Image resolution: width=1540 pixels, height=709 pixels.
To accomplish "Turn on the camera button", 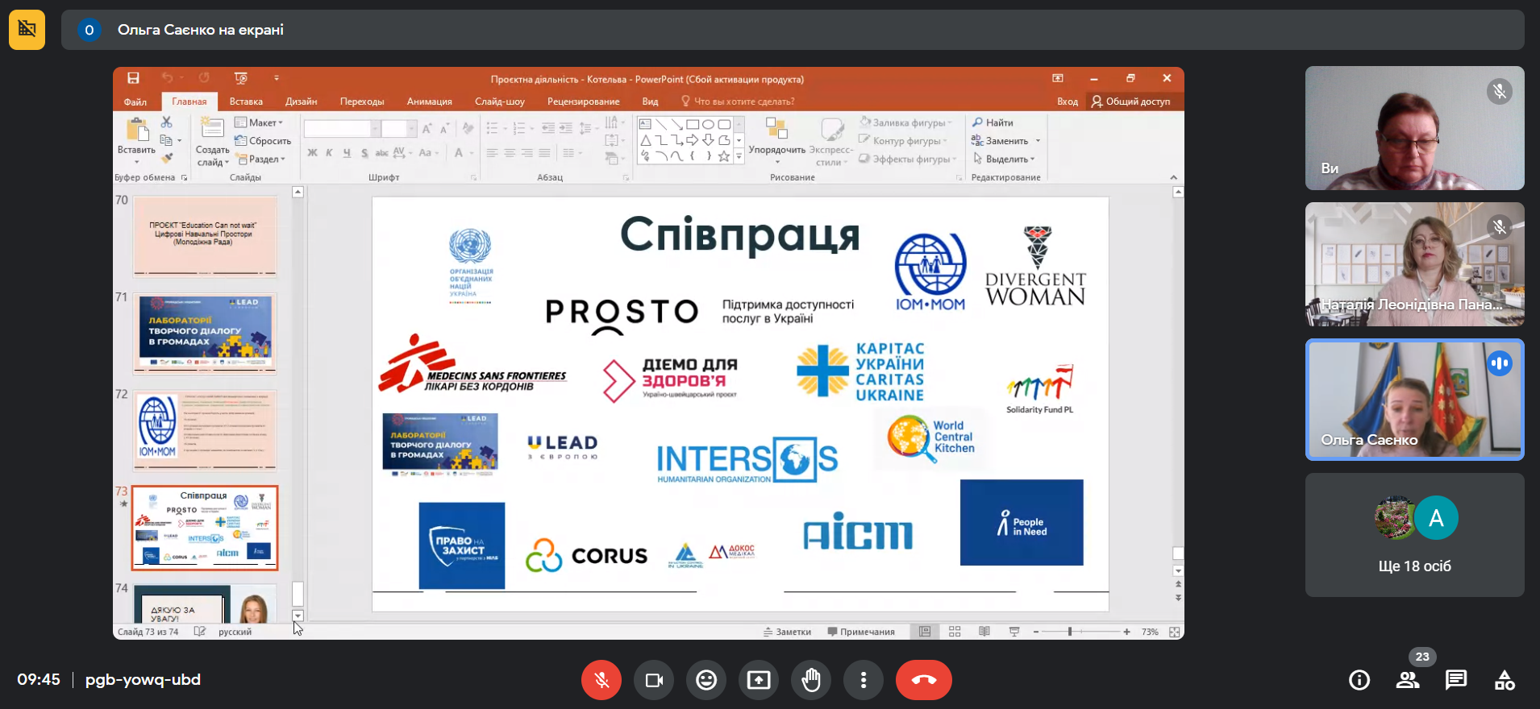I will [654, 680].
